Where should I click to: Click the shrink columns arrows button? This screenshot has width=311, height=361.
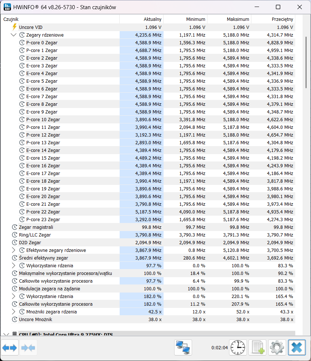click(28, 348)
